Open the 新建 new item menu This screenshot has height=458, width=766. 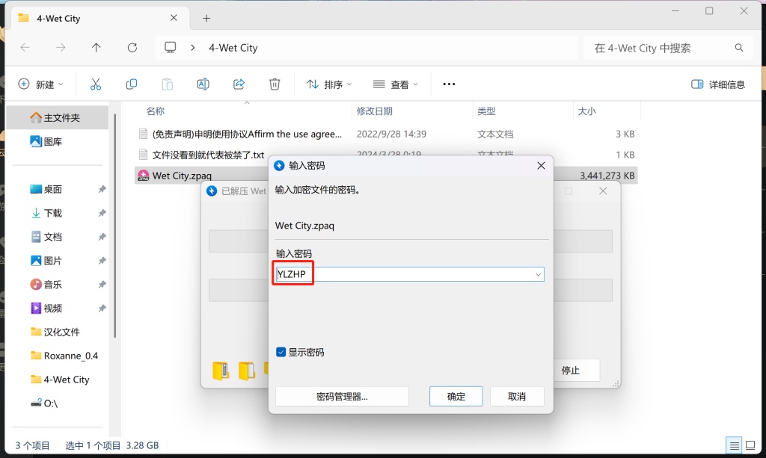coord(40,84)
